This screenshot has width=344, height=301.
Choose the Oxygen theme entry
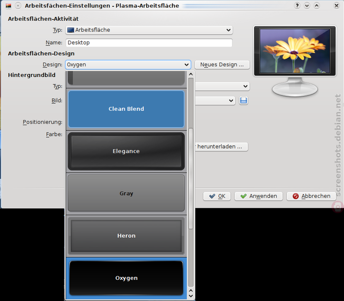(x=126, y=278)
